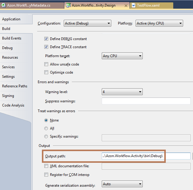Go to the Build Events page

tap(12, 38)
